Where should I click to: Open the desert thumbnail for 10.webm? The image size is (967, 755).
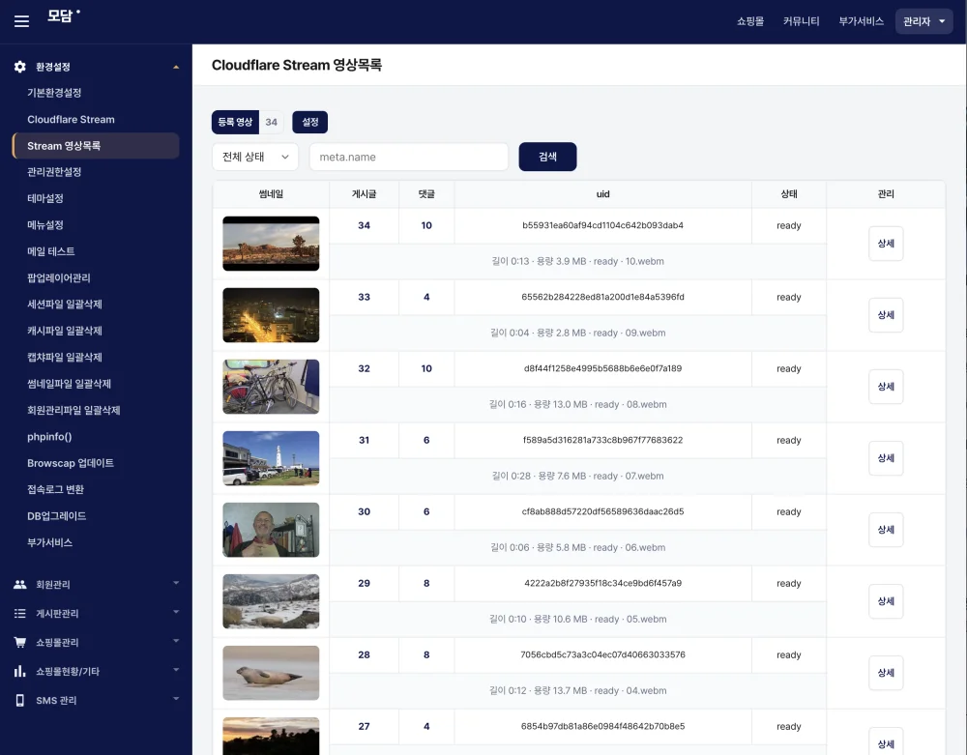tap(271, 244)
